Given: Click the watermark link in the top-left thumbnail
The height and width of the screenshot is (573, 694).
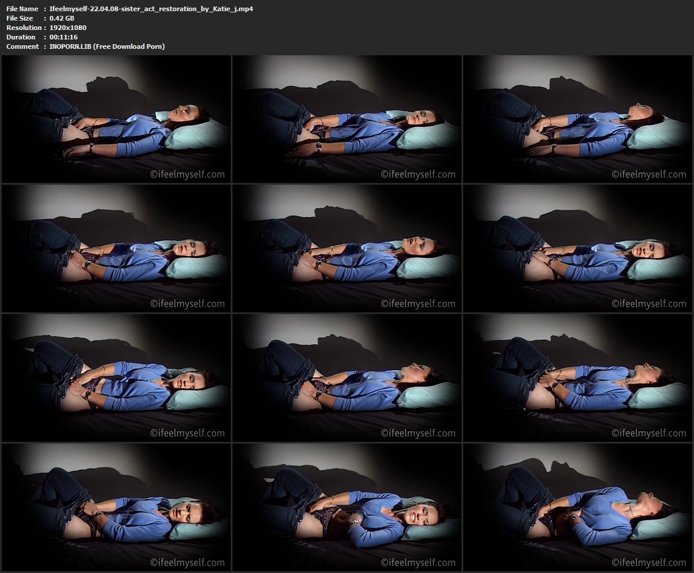Looking at the screenshot, I should point(187,175).
